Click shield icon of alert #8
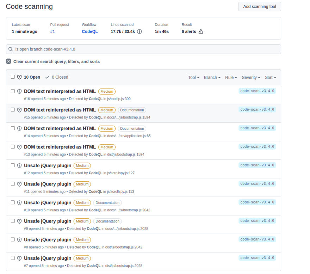The height and width of the screenshot is (274, 310). coord(19,240)
